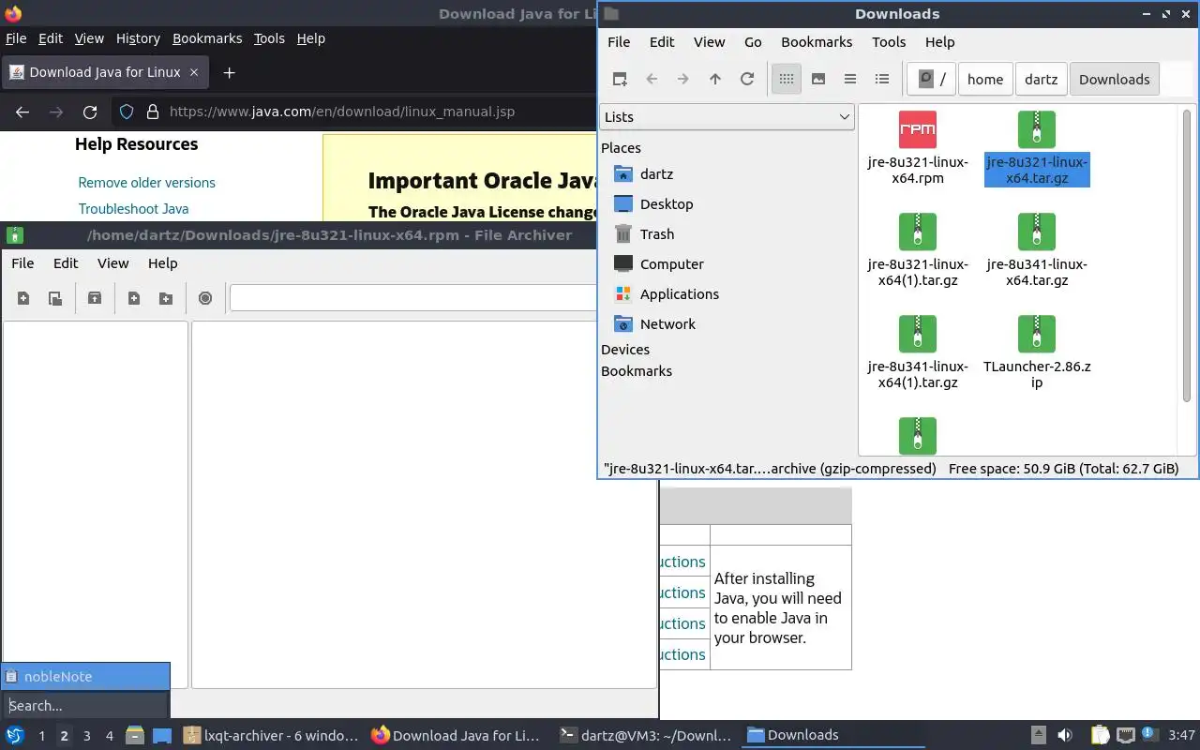This screenshot has height=750, width=1200.
Task: Open File menu in Downloads window
Action: click(619, 42)
